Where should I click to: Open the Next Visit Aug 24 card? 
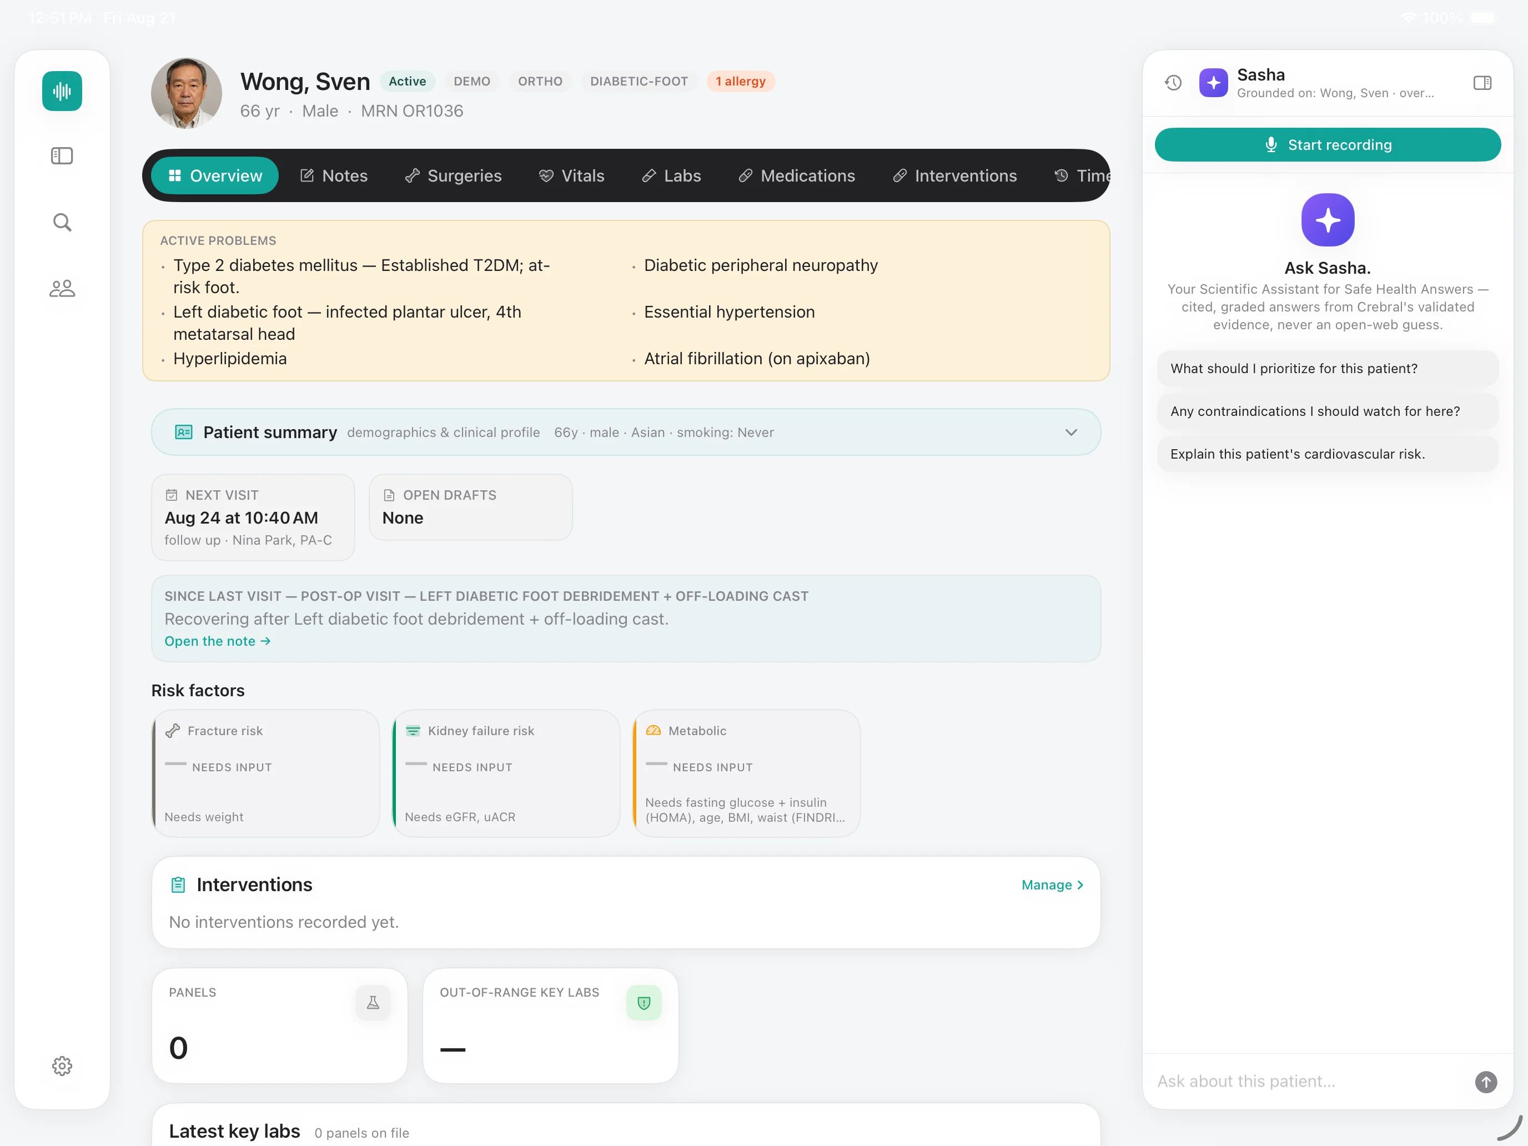pos(253,517)
